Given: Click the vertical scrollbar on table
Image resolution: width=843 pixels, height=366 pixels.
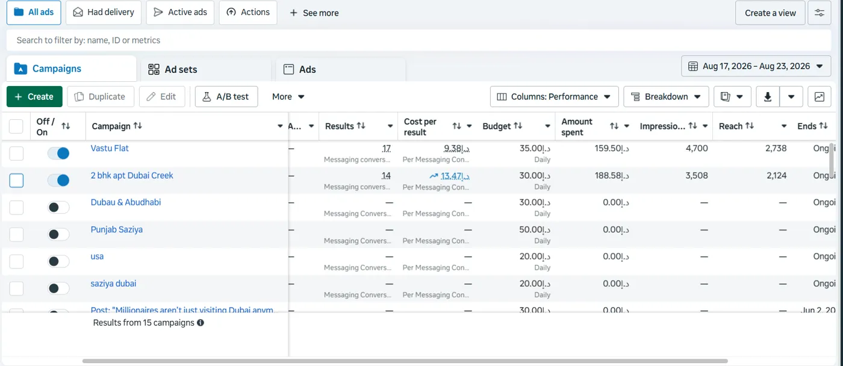Looking at the screenshot, I should point(833,160).
